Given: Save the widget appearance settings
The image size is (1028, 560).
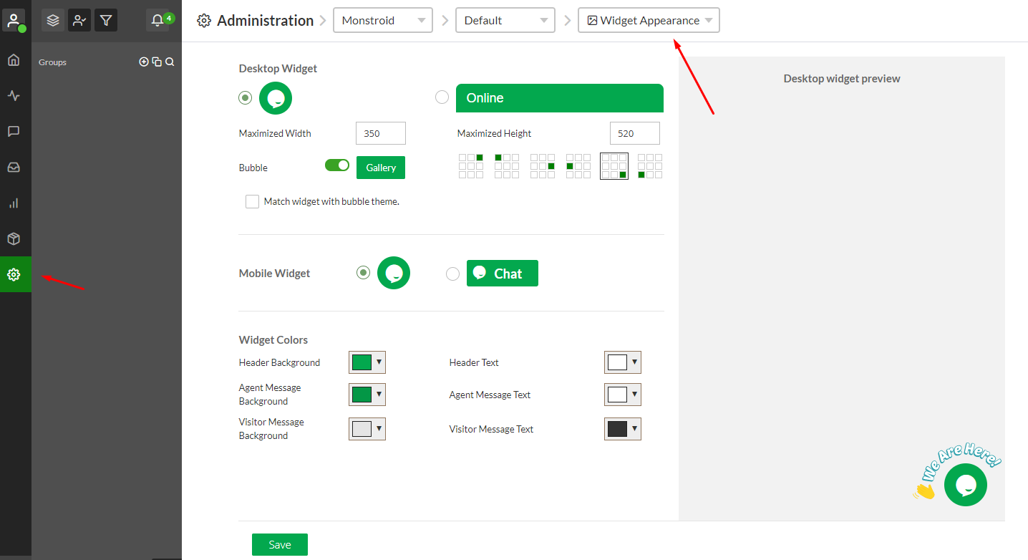Looking at the screenshot, I should (x=279, y=545).
